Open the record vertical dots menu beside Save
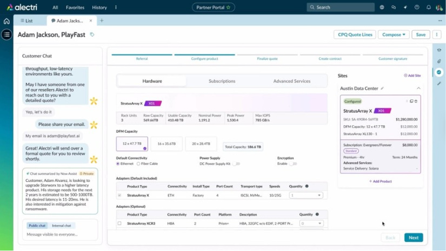Image resolution: width=446 pixels, height=251 pixels. (x=437, y=35)
